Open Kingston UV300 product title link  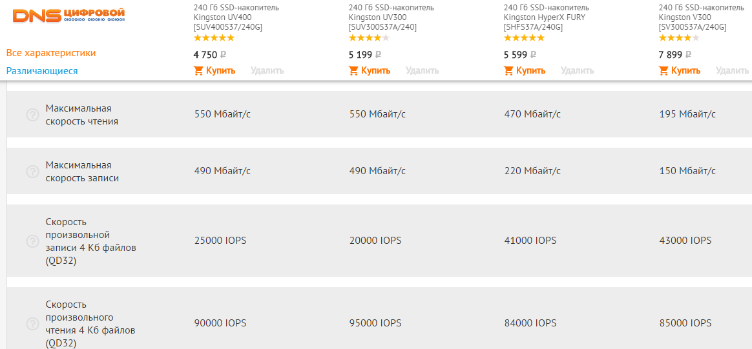[392, 17]
